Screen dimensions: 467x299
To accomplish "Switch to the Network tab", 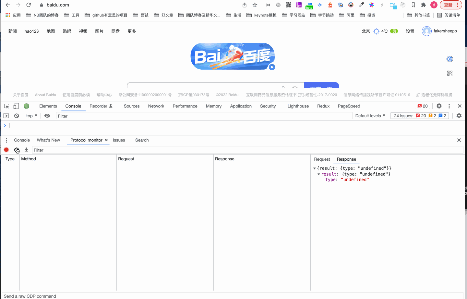I will (156, 106).
